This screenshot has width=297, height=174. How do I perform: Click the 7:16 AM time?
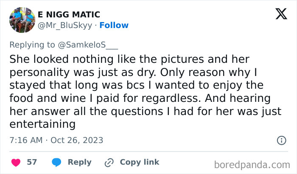pyautogui.click(x=25, y=140)
